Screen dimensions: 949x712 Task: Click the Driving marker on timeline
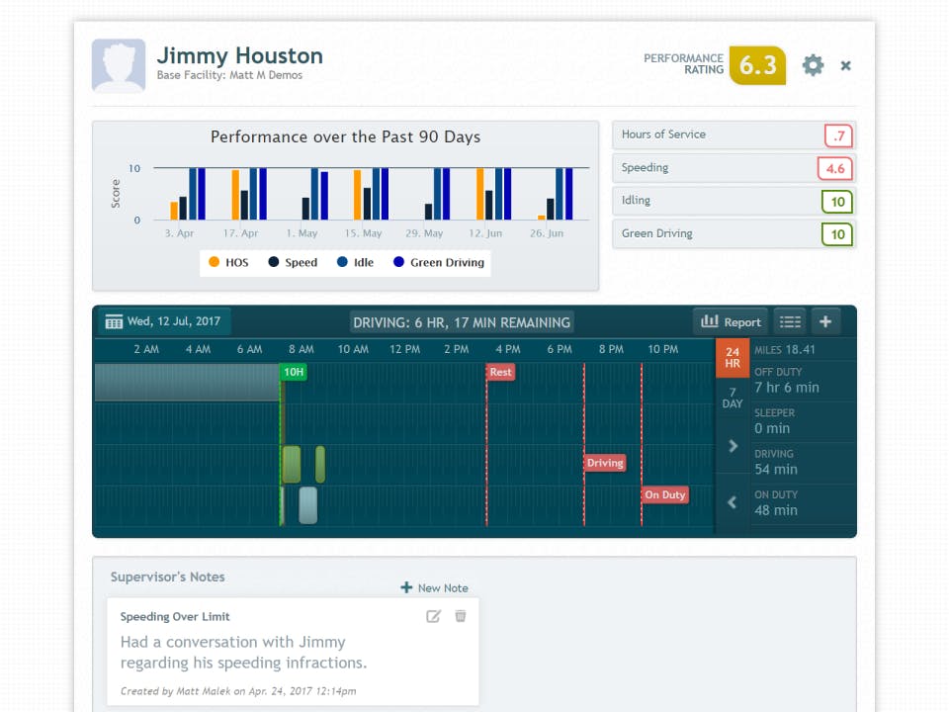point(605,463)
